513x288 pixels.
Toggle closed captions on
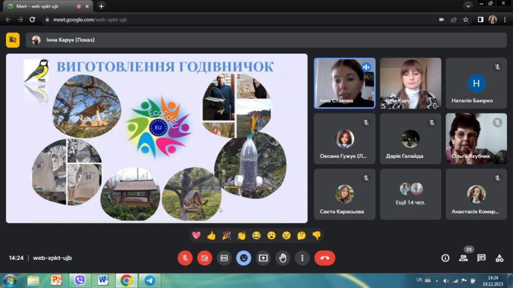tap(224, 258)
